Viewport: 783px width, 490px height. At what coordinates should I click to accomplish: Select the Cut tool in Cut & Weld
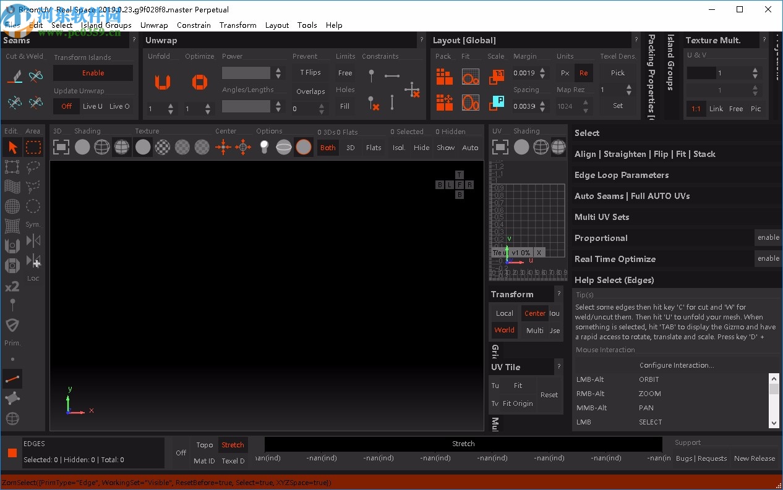pyautogui.click(x=14, y=77)
